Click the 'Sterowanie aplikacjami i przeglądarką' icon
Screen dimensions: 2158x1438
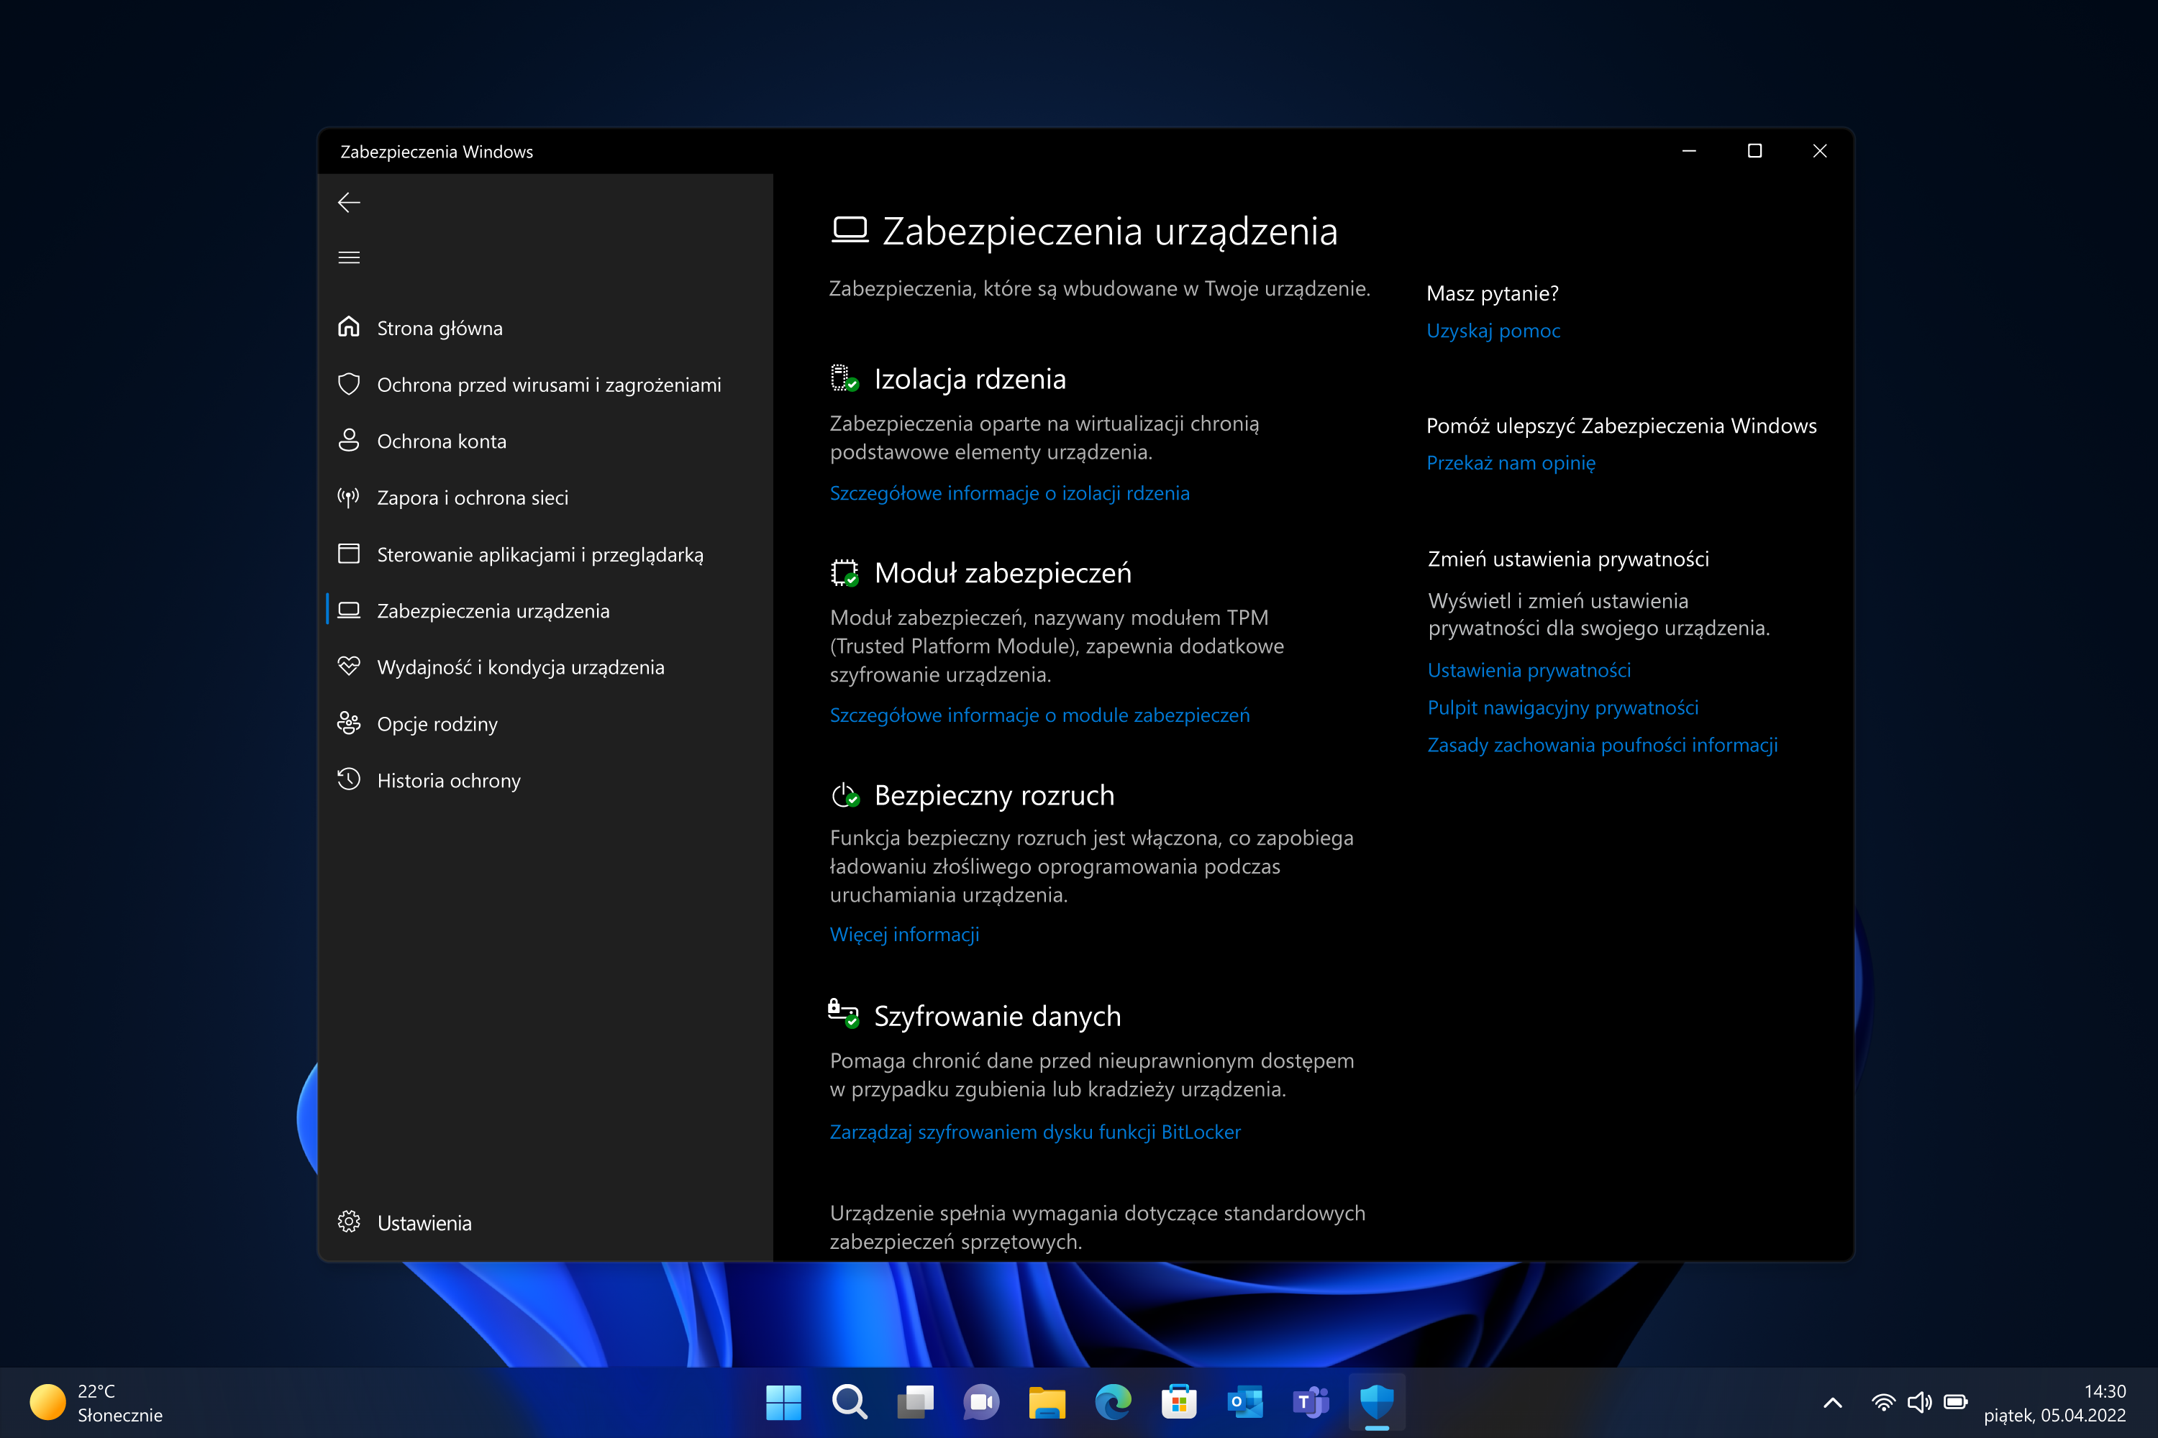pyautogui.click(x=349, y=554)
